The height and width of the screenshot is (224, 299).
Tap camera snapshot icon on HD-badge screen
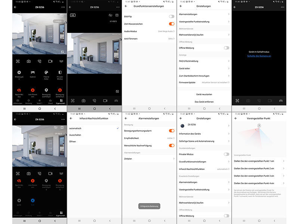tap(83, 100)
